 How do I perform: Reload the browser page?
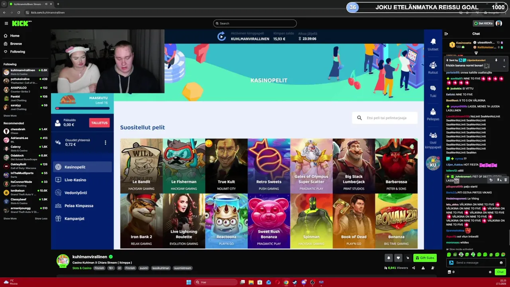pyautogui.click(x=19, y=12)
